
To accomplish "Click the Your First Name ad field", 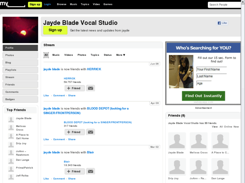I will click(212, 69).
